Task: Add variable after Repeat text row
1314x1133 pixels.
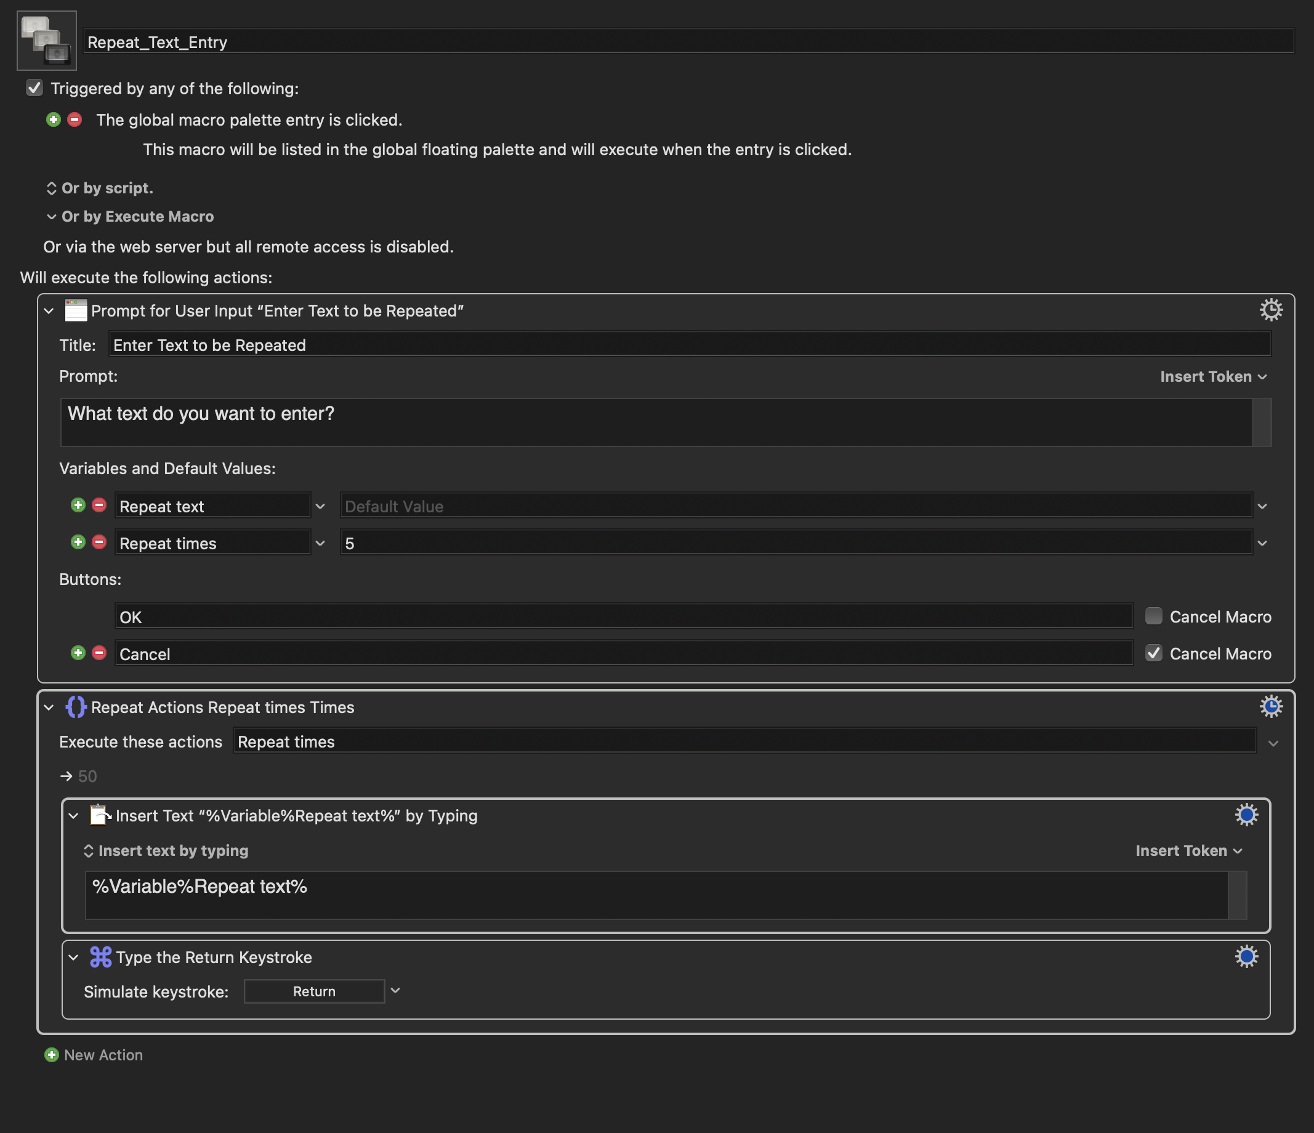Action: click(x=78, y=506)
